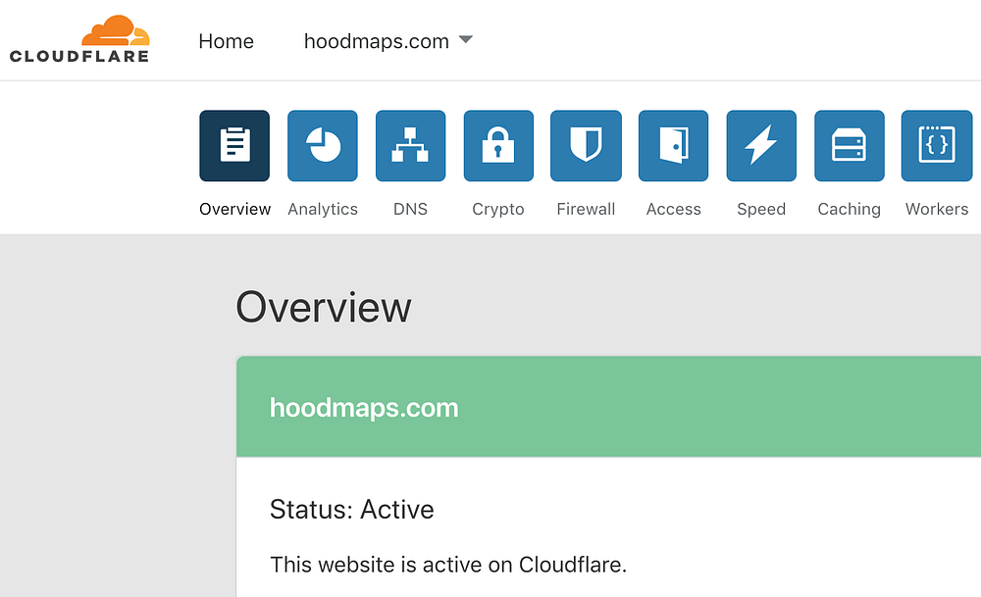Open the Firewall shield icon
Viewport: 981px width, 597px height.
(587, 146)
